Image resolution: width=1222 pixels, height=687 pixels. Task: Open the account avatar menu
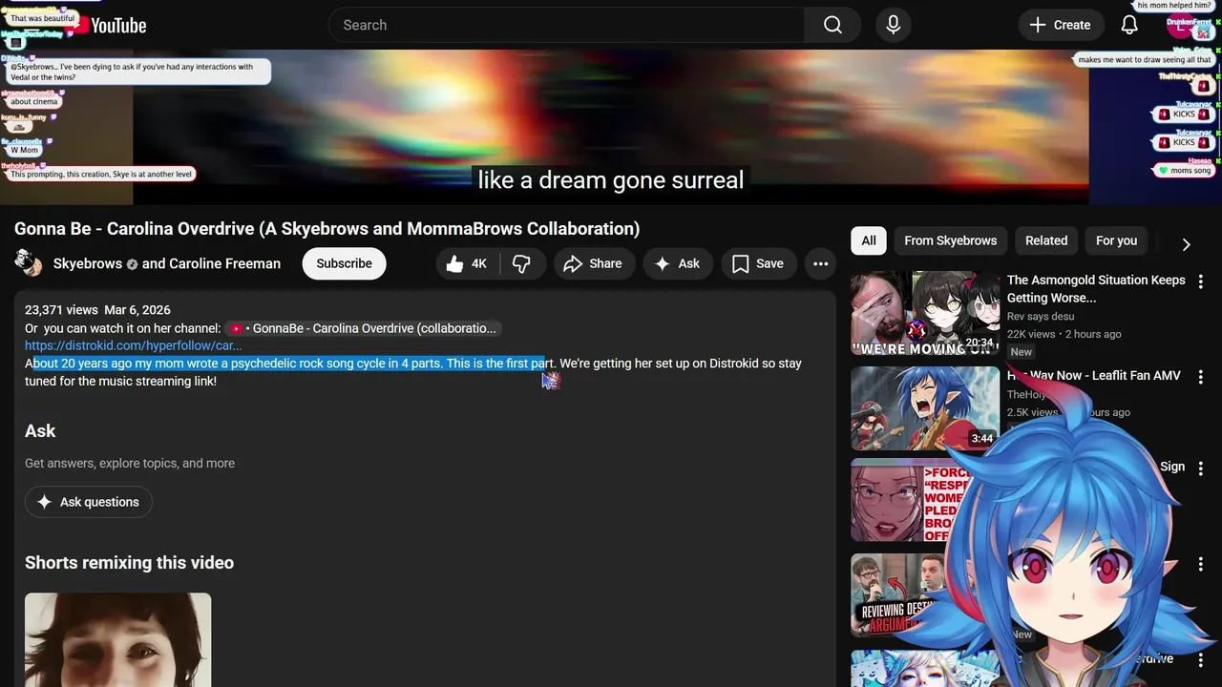(1182, 25)
